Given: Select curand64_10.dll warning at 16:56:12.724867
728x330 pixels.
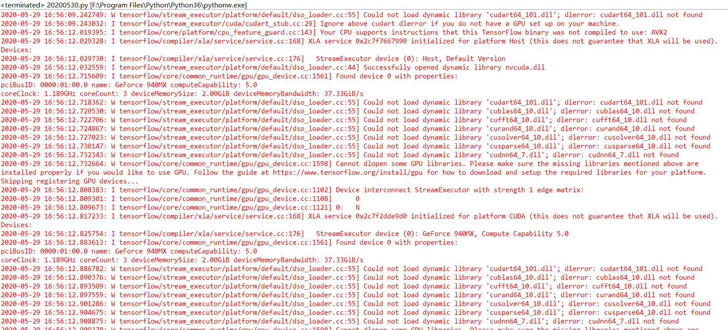Looking at the screenshot, I should (348, 129).
